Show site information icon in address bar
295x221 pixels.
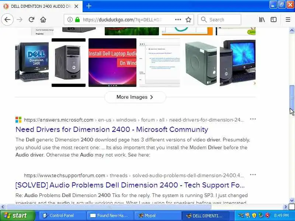click(70, 20)
